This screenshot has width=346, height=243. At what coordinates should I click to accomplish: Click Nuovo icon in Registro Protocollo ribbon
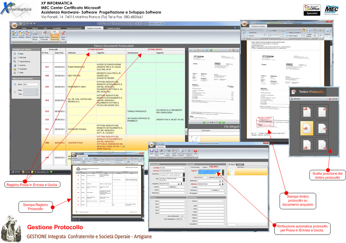coord(14,34)
